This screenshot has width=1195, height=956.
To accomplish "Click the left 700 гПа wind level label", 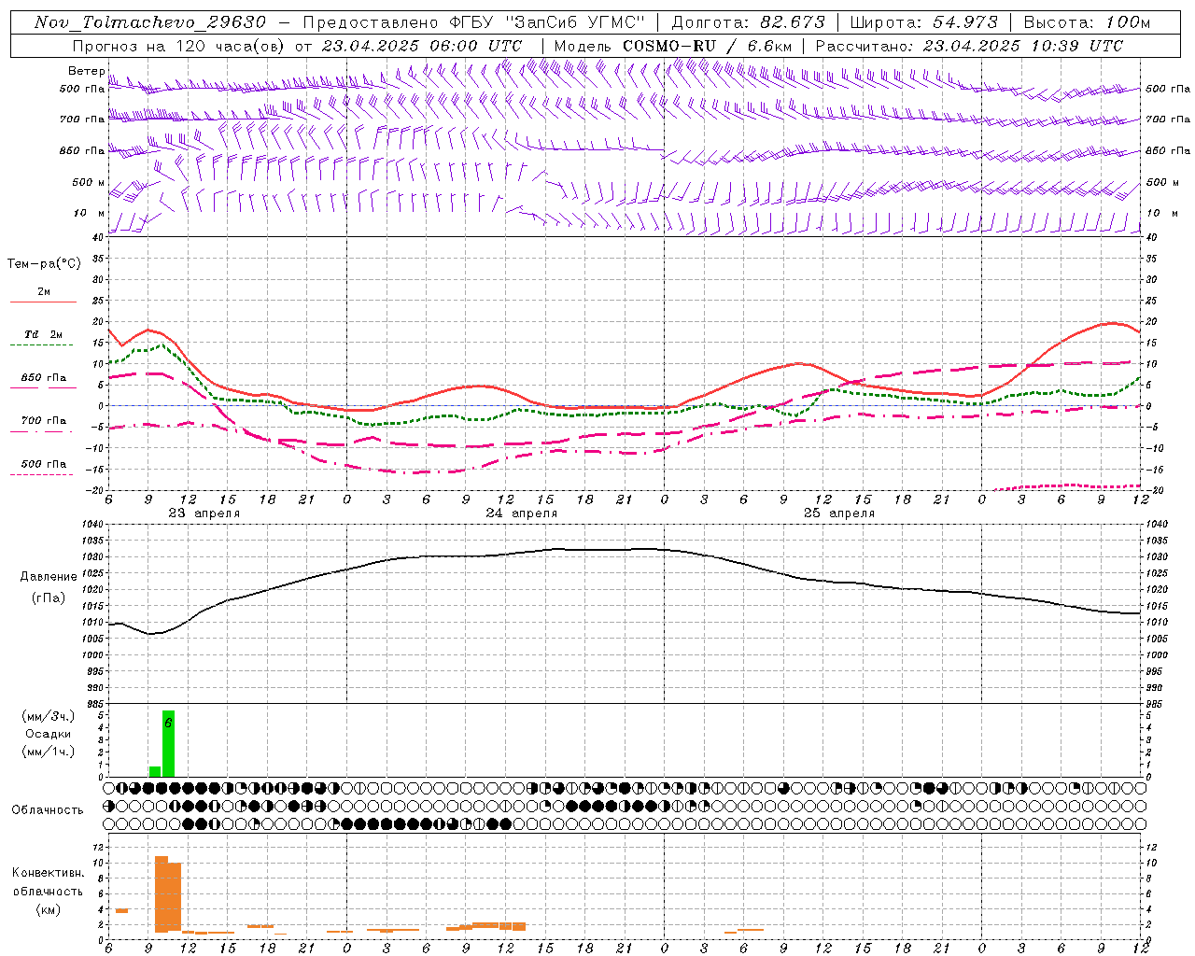I will 82,119.
